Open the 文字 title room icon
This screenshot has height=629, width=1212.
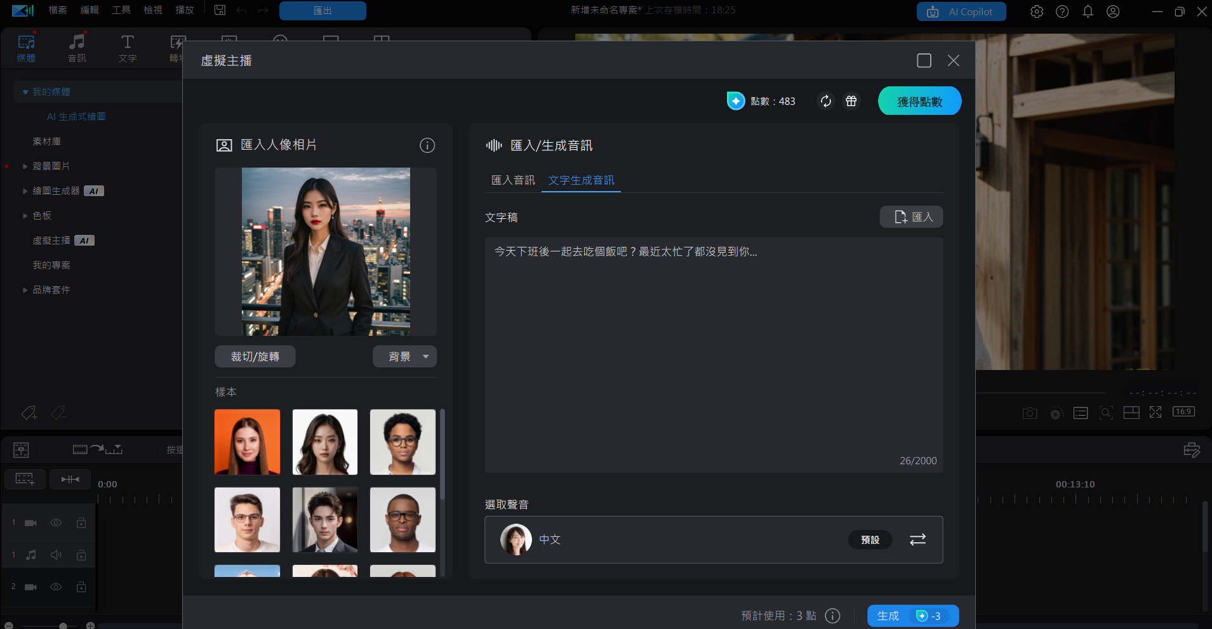(x=128, y=48)
